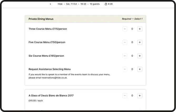The image size is (176, 112).
Task: Click the Five Course Menu £150/person label
Action: pyautogui.click(x=47, y=42)
